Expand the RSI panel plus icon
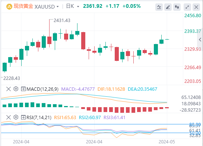203x146 pixels. (x=23, y=118)
